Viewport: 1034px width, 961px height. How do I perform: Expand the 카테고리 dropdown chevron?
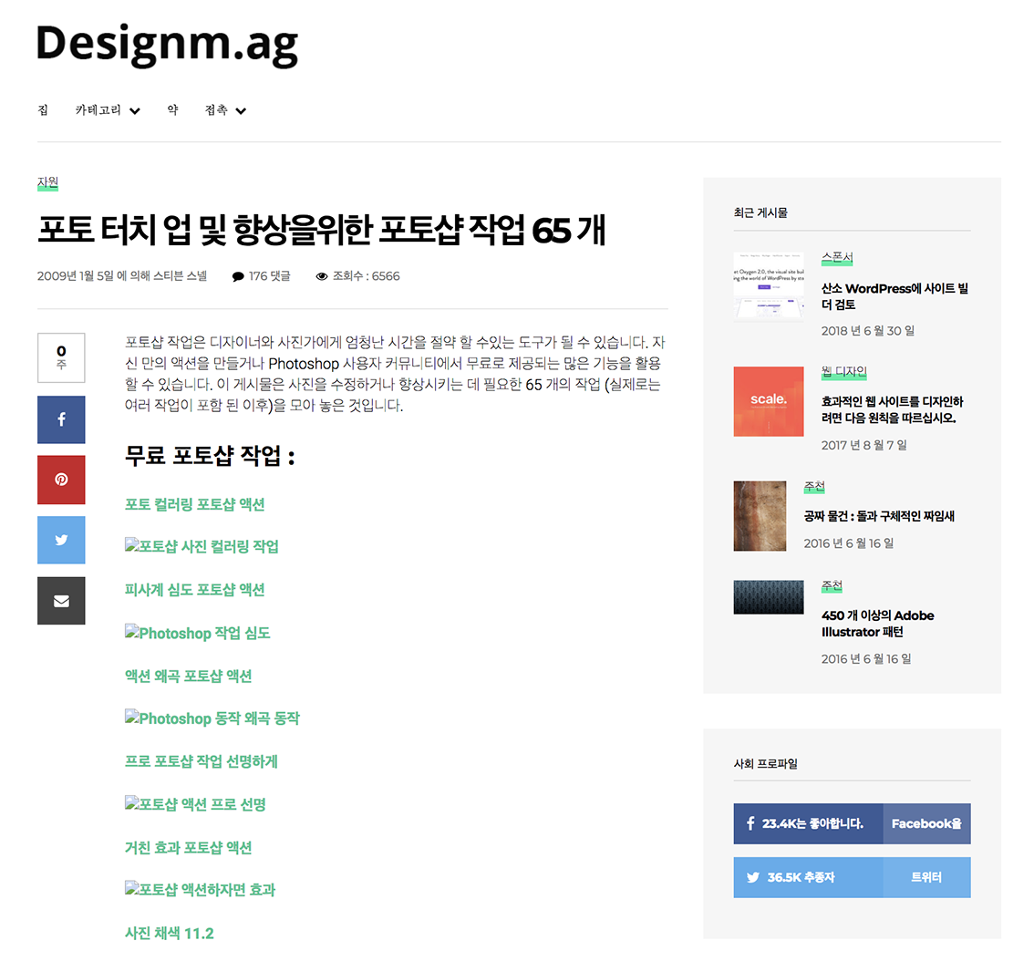coord(135,111)
